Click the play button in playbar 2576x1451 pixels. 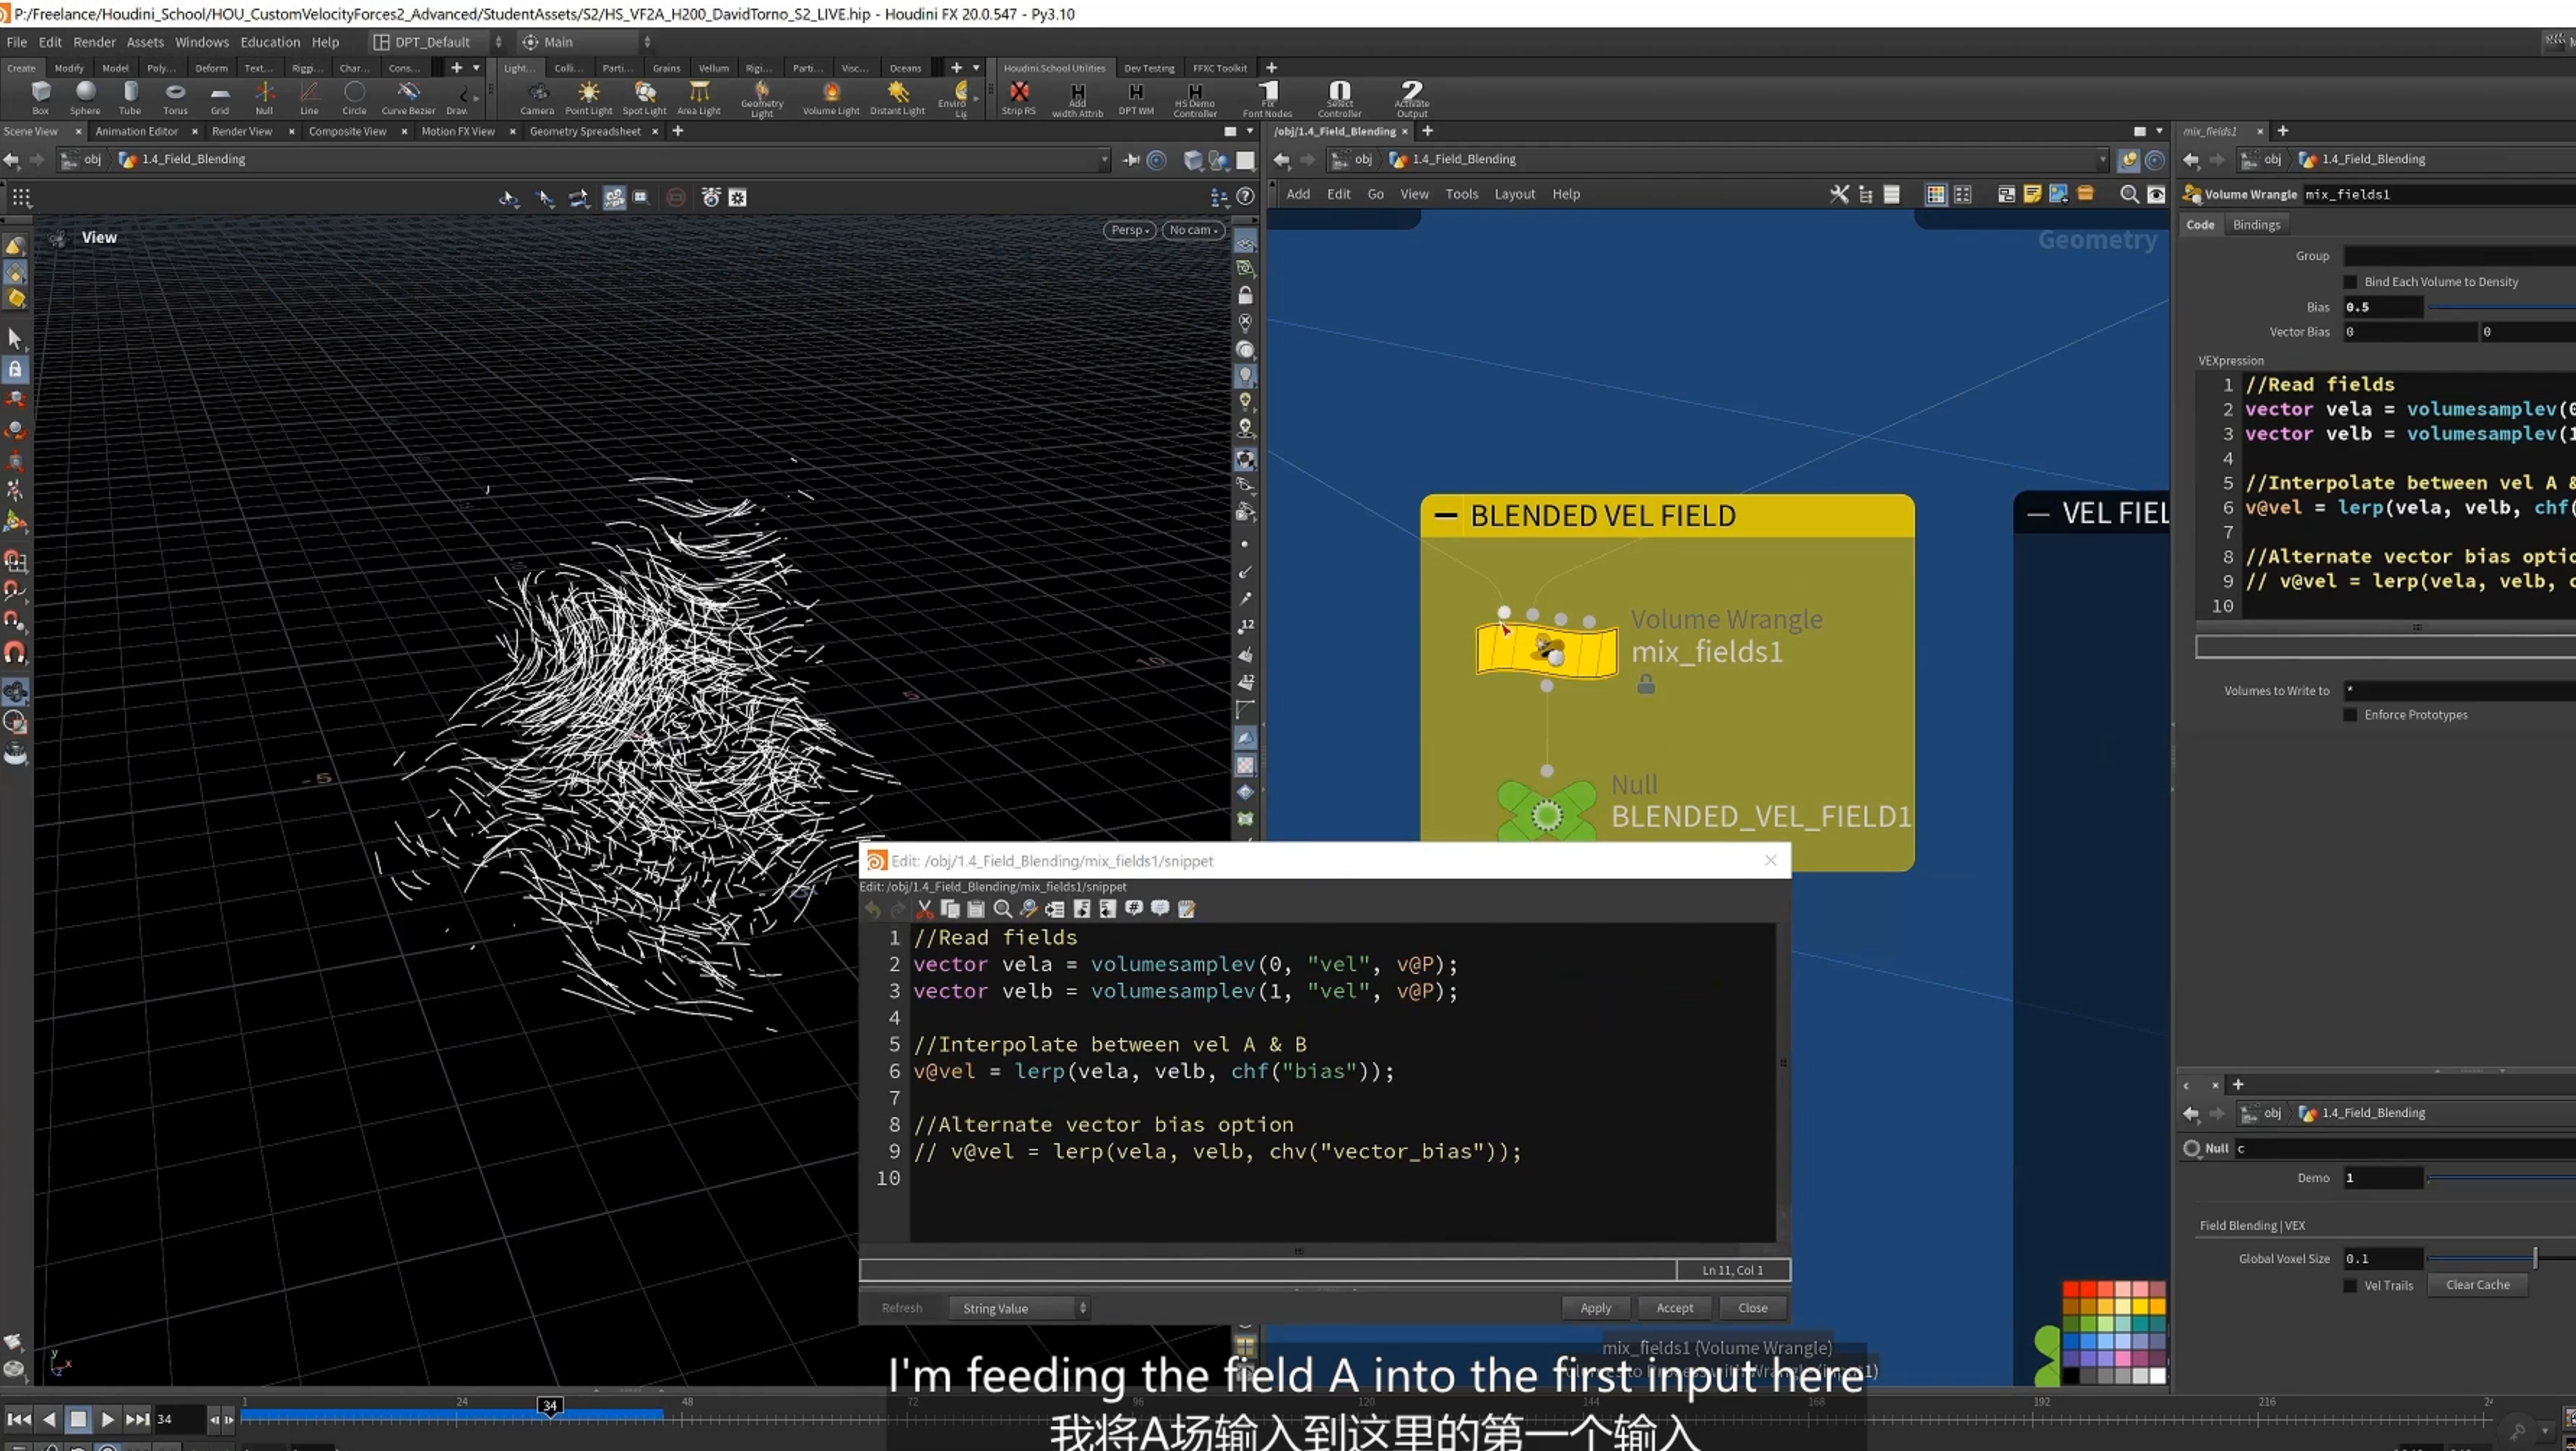point(107,1419)
